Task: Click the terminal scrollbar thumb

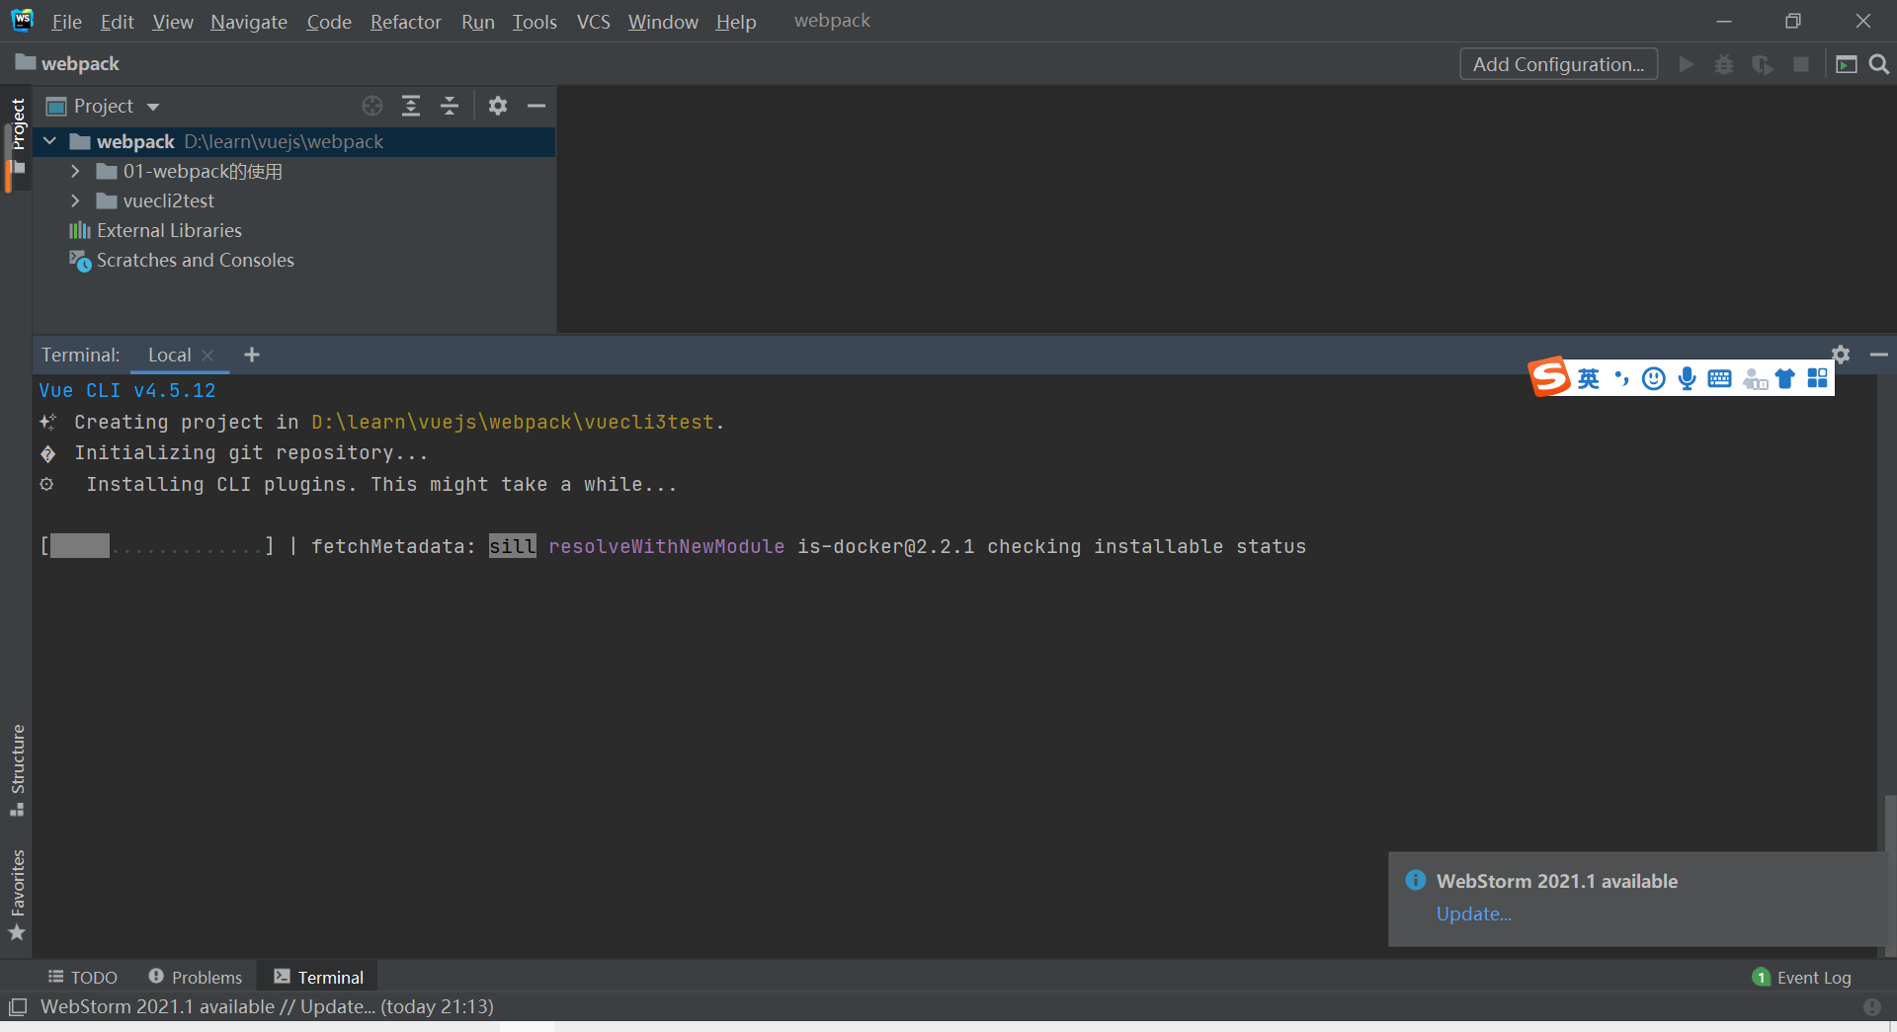Action: click(1889, 875)
